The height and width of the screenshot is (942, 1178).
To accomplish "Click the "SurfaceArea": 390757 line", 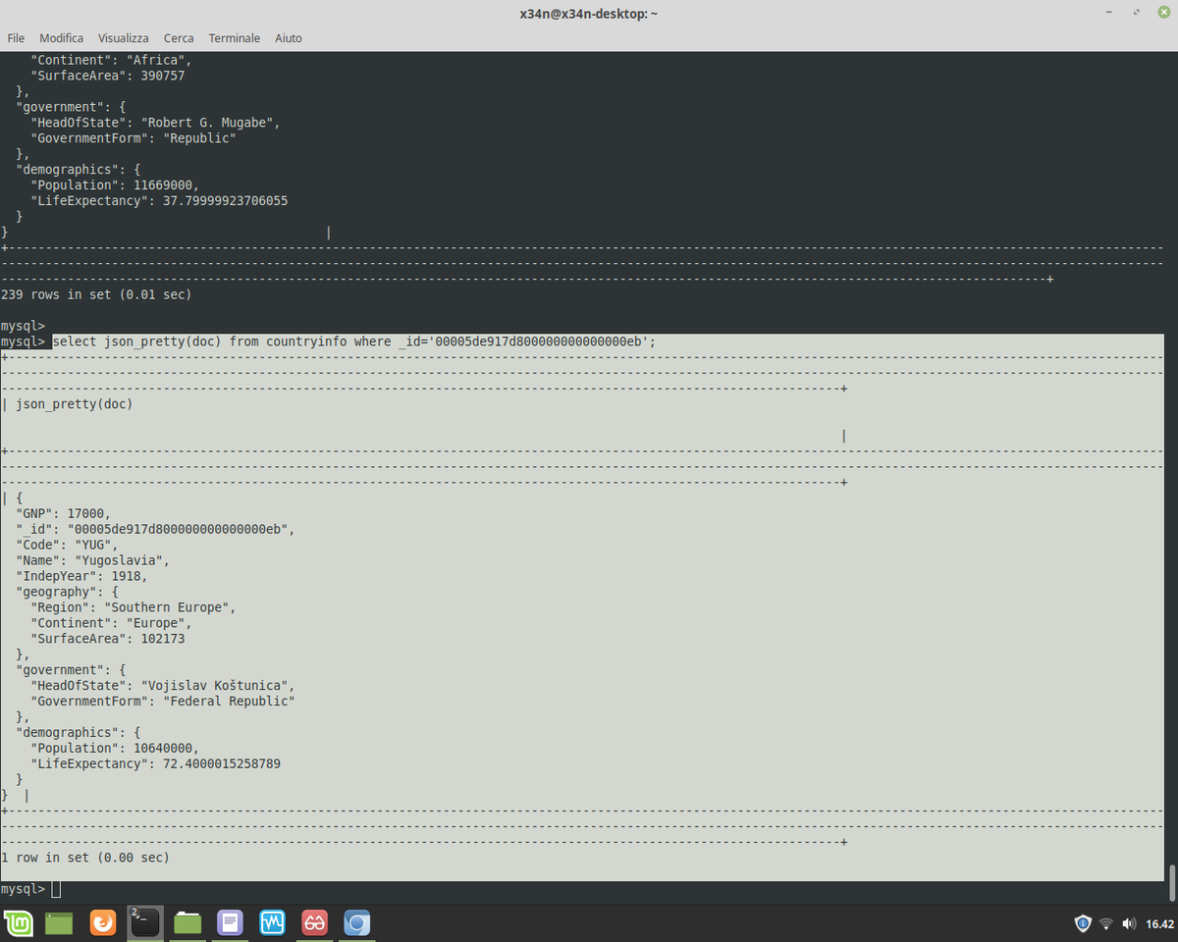I will [107, 76].
